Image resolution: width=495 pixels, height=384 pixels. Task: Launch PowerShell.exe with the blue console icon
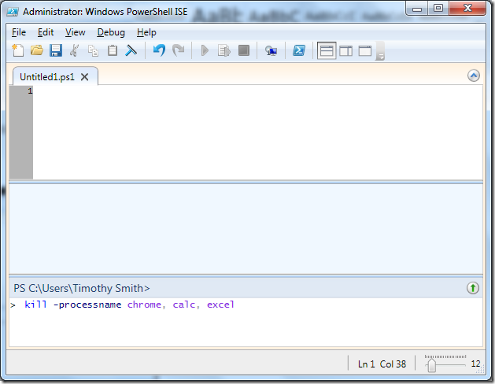(x=299, y=50)
